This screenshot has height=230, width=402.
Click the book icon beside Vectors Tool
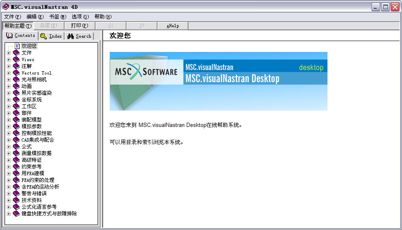[x=16, y=73]
